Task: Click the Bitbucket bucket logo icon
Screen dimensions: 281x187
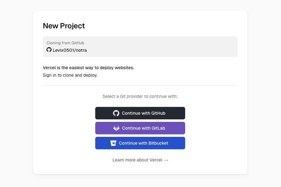Action: [113, 143]
